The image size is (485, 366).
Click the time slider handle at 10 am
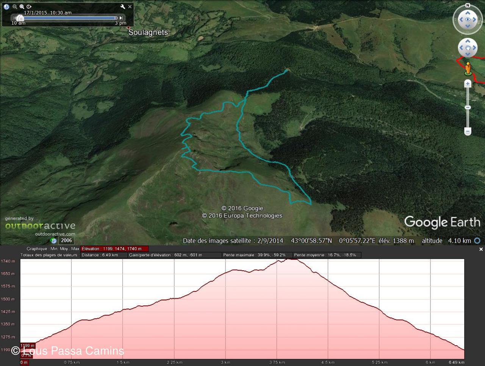20,18
